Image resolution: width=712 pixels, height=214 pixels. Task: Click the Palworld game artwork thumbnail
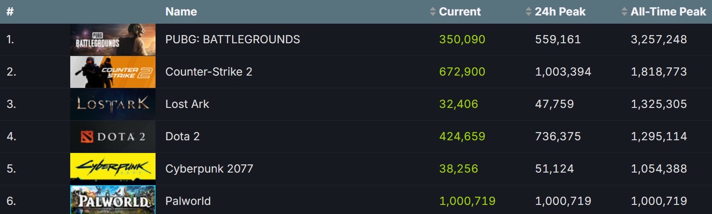point(113,199)
